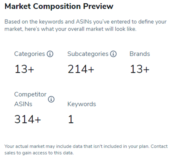This screenshot has height=158, width=171.
Task: Click the 314+ competitor ASINs count
Action: click(x=28, y=119)
